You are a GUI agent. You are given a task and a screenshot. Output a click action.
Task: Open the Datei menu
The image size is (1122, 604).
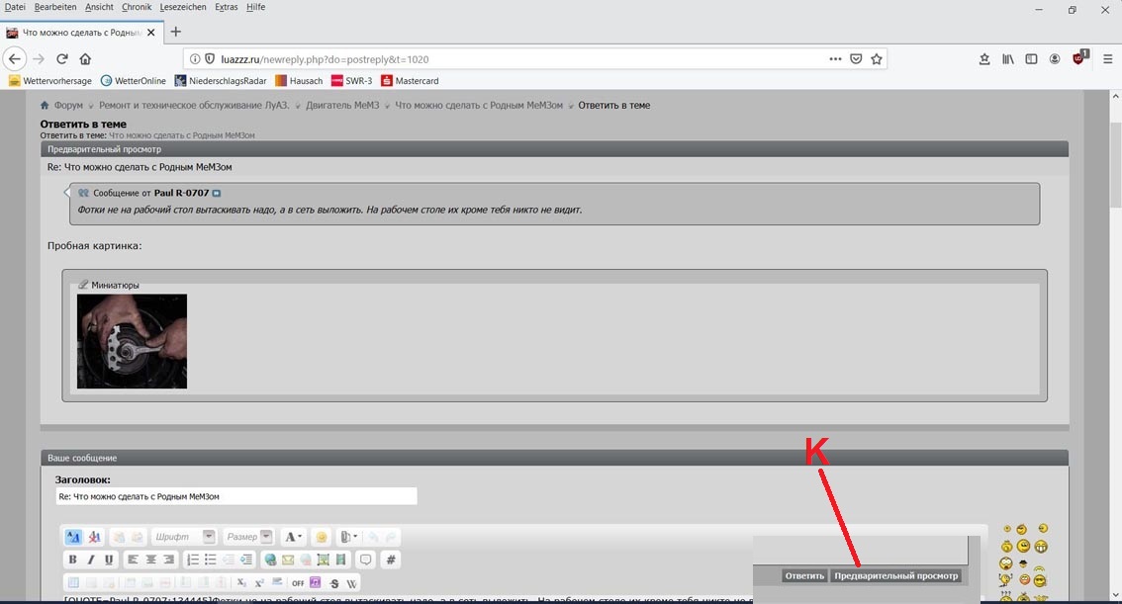point(14,7)
